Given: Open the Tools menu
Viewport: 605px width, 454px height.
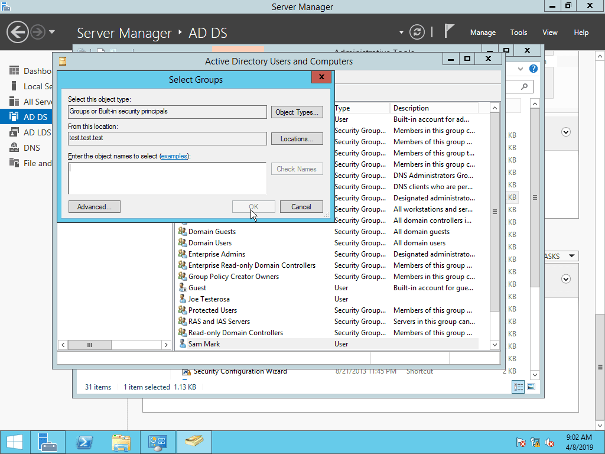Looking at the screenshot, I should coord(519,33).
